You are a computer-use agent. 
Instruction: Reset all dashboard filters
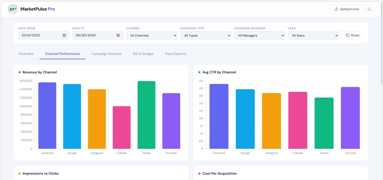tap(352, 35)
